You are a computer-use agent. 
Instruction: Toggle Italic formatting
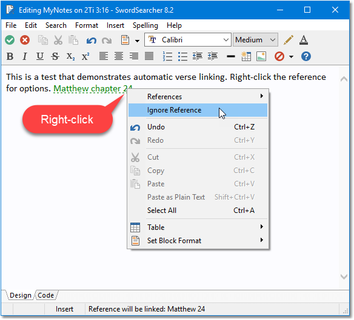click(x=25, y=56)
